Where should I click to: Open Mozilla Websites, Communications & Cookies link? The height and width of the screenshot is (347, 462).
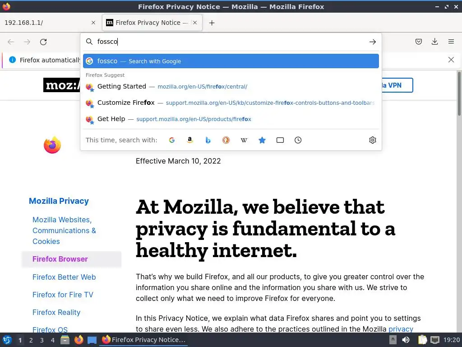[64, 230]
